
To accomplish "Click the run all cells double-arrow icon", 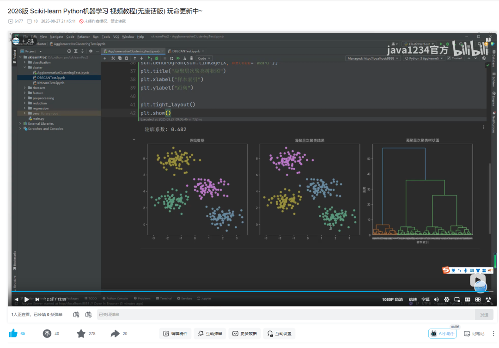I will click(178, 58).
